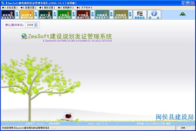The height and width of the screenshot is (131, 196).
Task: Click the ZmsSoft建设规划发证管理系统 heading
Action: click(x=70, y=36)
